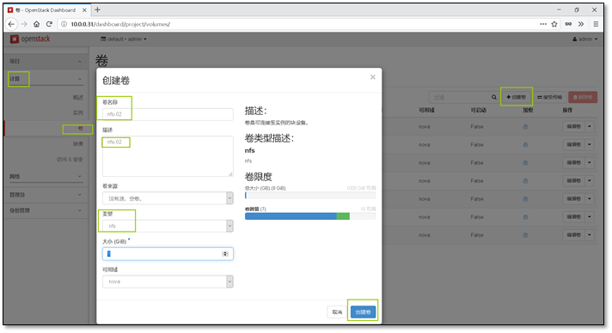Open 实例 in the sidebar
Image resolution: width=612 pixels, height=333 pixels.
pos(77,112)
